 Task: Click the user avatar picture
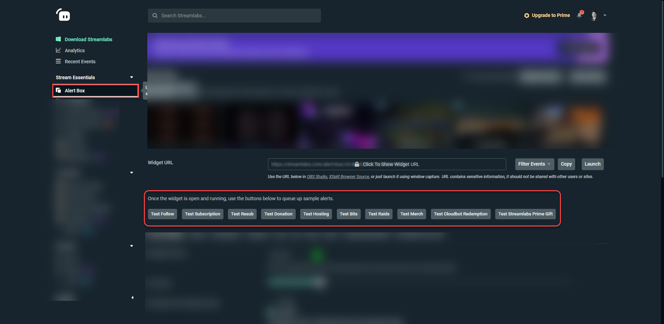tap(594, 16)
